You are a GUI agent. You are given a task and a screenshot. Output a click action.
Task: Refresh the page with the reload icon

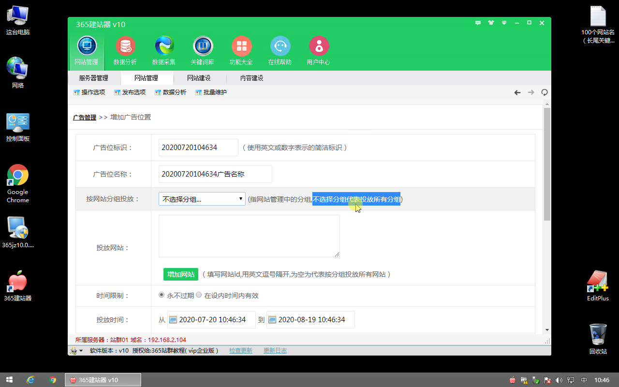(545, 92)
